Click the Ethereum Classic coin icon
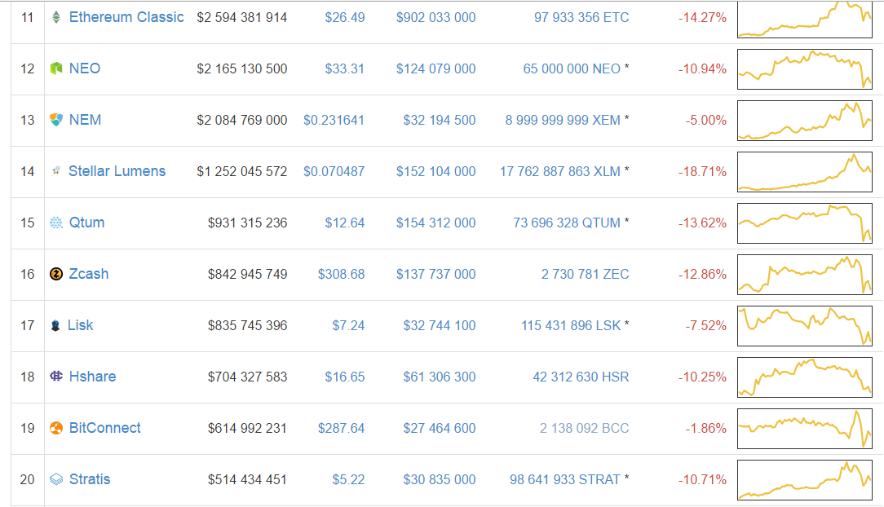Screen dimensions: 884x507 click(55, 17)
